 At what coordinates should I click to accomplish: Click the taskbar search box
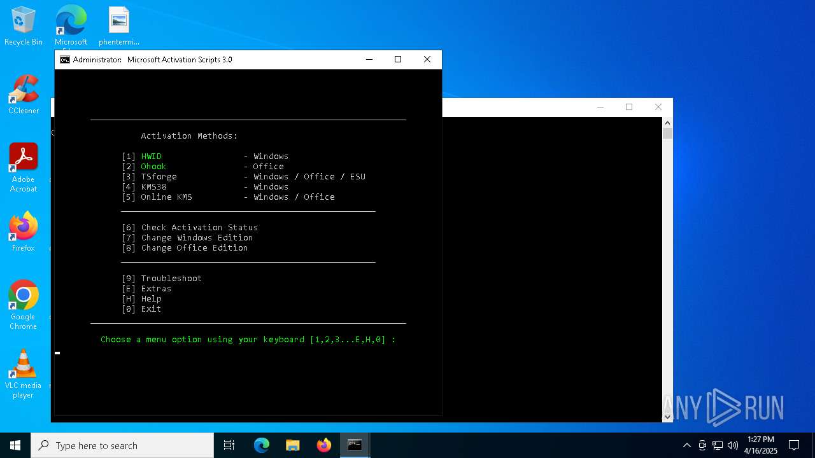[x=122, y=445]
